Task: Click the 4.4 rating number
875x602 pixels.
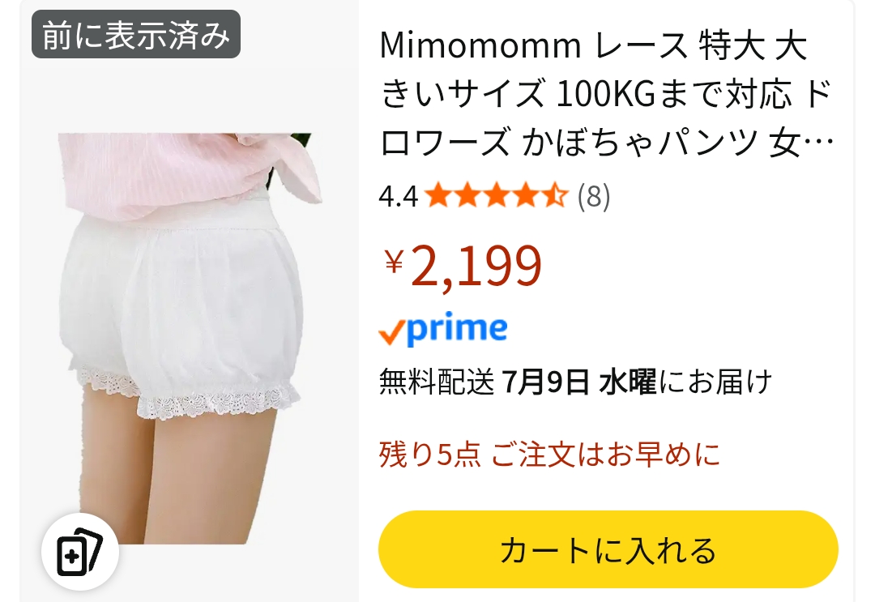Action: [398, 197]
